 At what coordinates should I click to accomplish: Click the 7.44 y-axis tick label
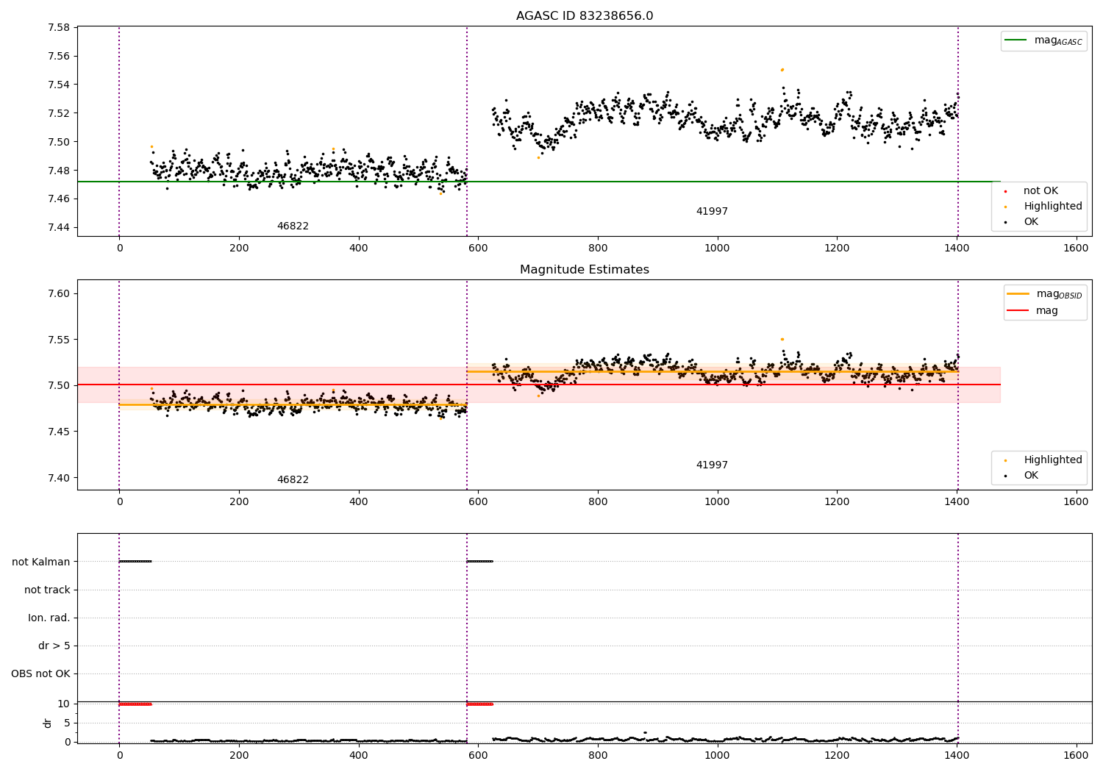(59, 227)
